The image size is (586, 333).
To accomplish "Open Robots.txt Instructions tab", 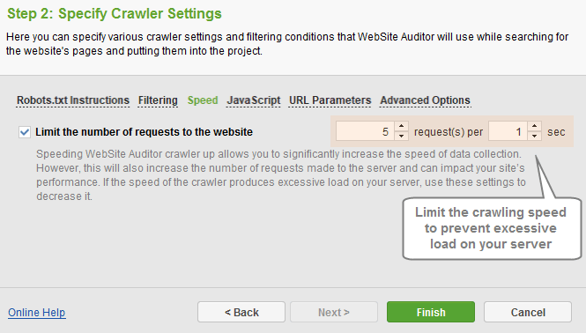I will tap(73, 100).
